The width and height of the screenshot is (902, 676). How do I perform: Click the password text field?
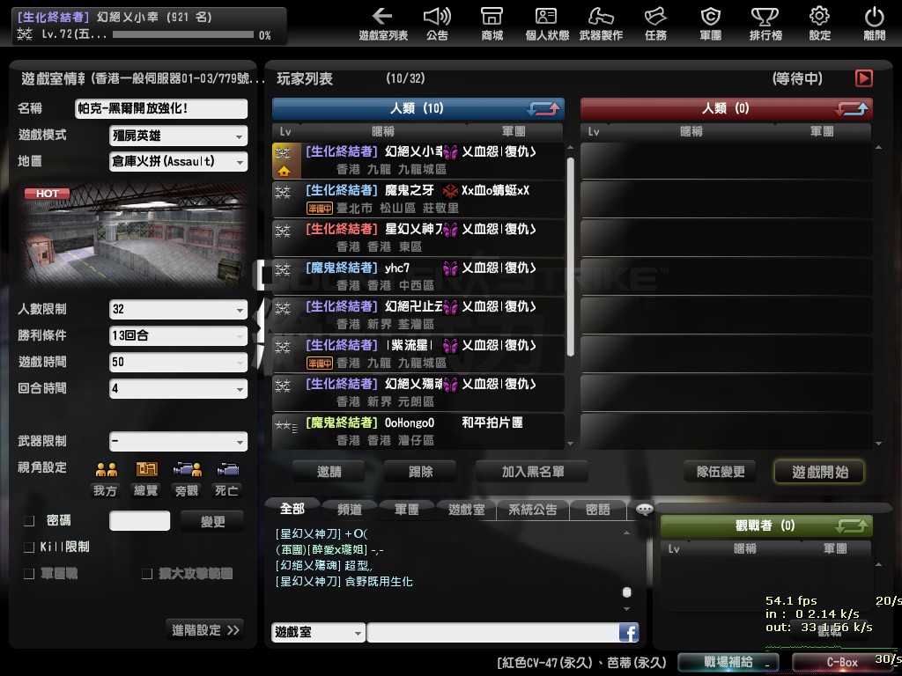(x=140, y=521)
